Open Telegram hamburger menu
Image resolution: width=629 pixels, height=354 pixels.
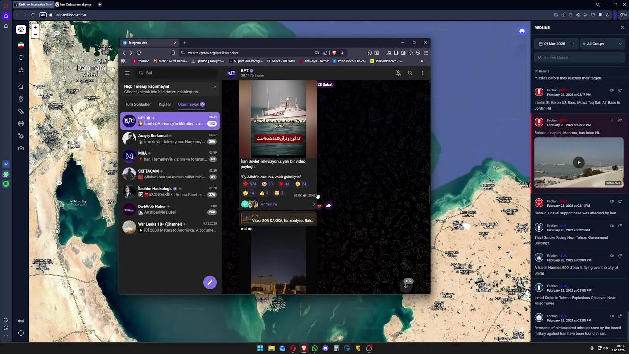pyautogui.click(x=127, y=73)
